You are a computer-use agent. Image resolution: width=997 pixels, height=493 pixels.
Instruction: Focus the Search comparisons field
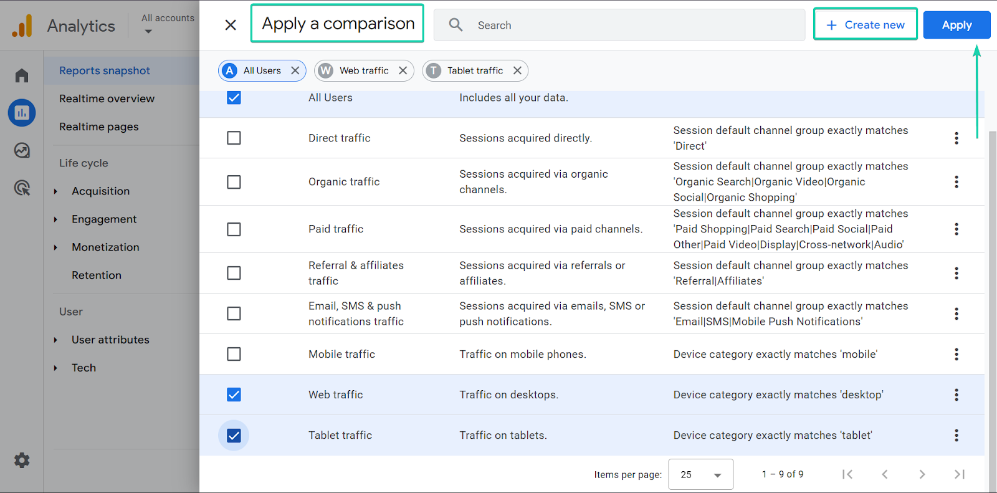[619, 25]
